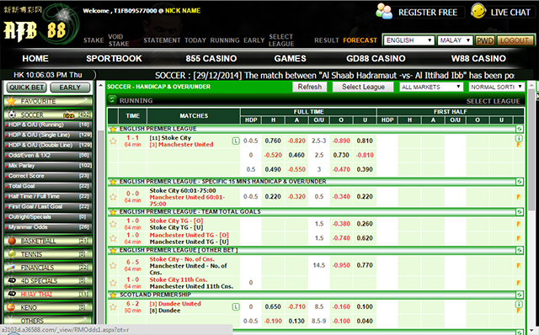Refresh the Other Bet section icon
The width and height of the screenshot is (539, 335).
point(519,250)
